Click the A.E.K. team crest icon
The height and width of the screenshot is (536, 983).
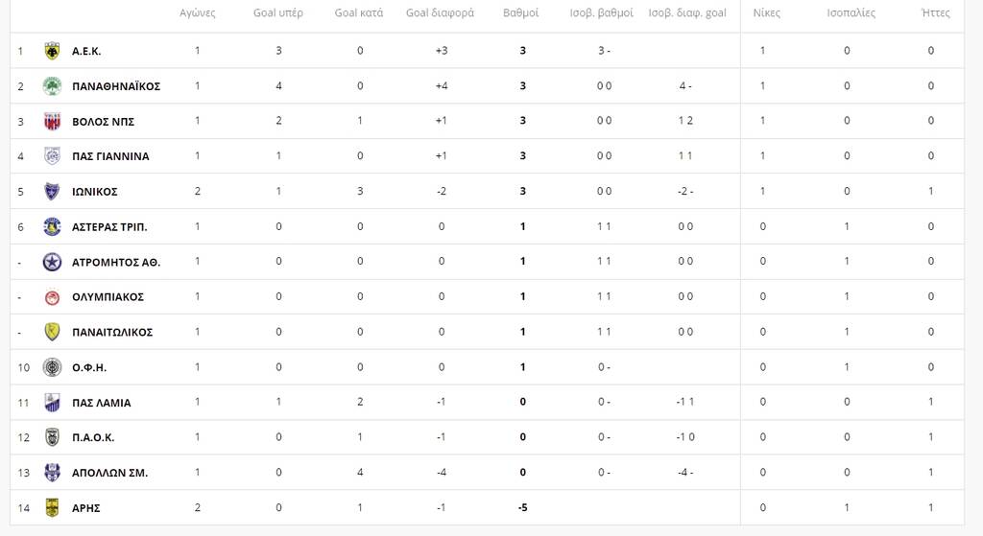click(52, 51)
